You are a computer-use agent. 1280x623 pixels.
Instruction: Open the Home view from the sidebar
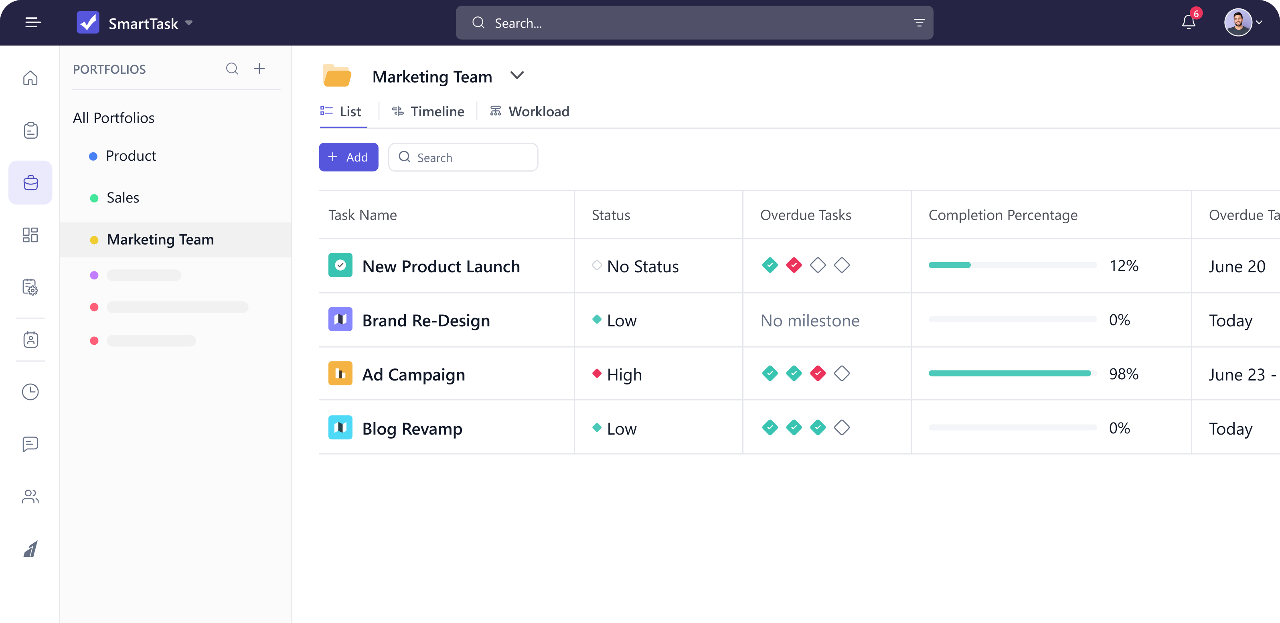[x=30, y=78]
